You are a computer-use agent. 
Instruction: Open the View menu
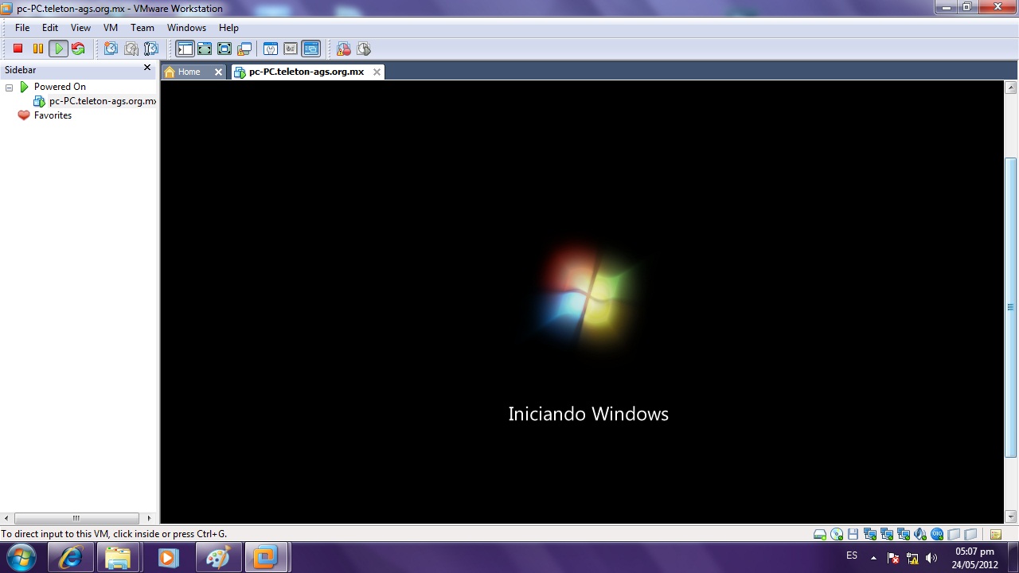pos(80,27)
